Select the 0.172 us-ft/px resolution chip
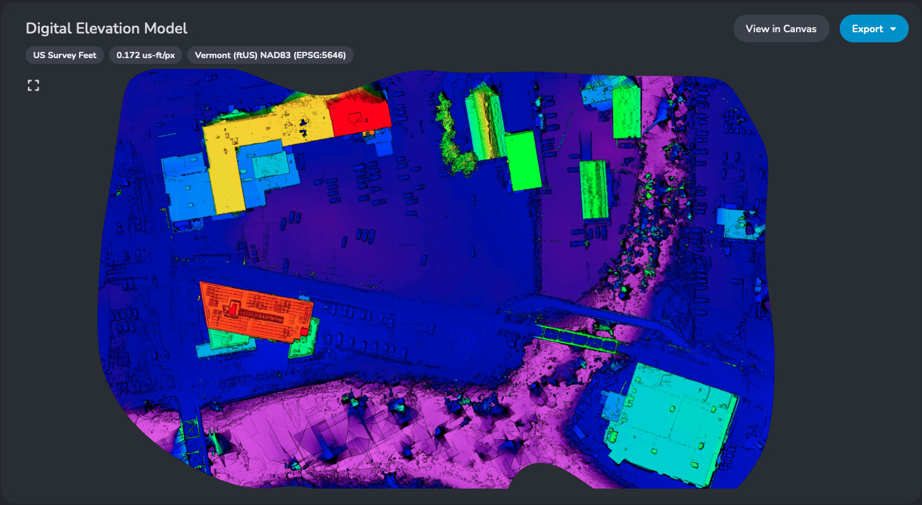This screenshot has height=505, width=922. (146, 55)
